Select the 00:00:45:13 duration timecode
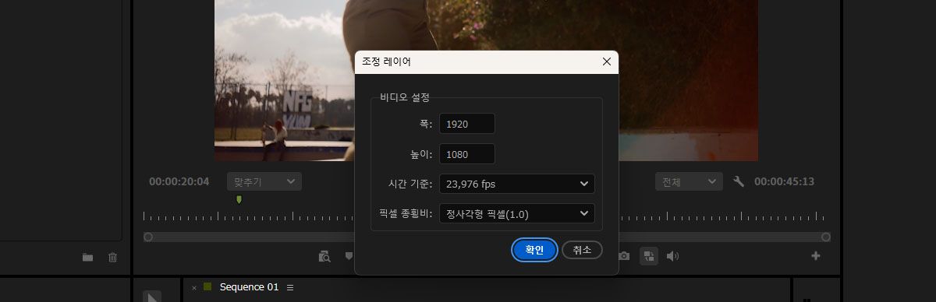Image resolution: width=936 pixels, height=302 pixels. pos(784,181)
